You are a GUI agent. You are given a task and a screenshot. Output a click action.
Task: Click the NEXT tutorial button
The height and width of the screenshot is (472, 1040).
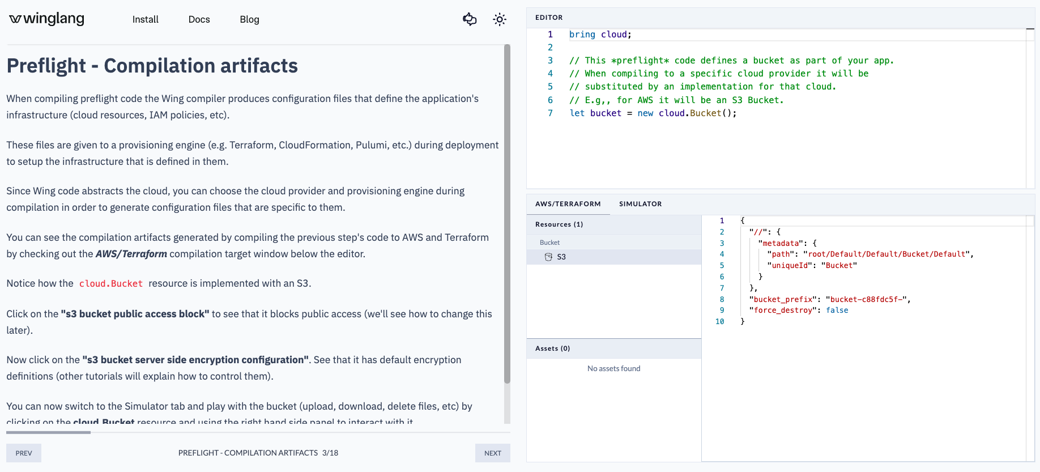point(492,453)
